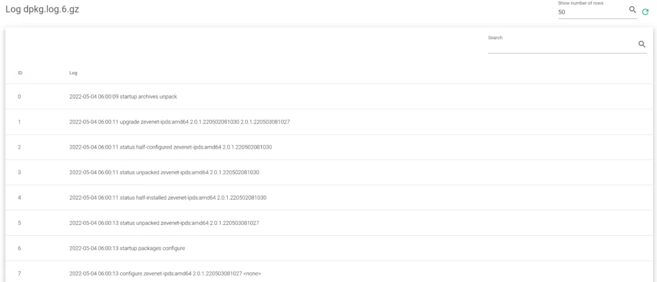Click the green refresh log icon
Screen dimensions: 657x282
[645, 12]
